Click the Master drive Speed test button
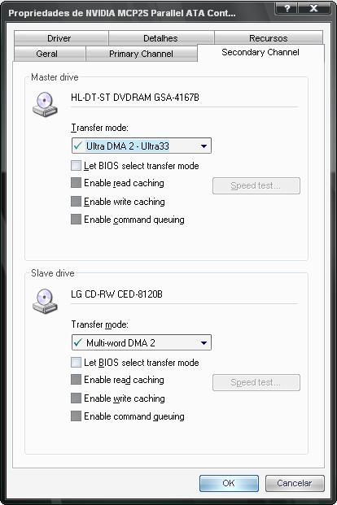337x505 pixels. (256, 186)
